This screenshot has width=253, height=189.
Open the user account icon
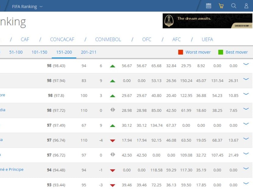tap(246, 6)
